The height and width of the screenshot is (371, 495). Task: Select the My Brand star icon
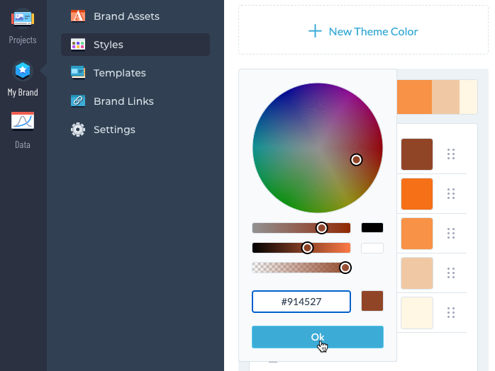[23, 70]
